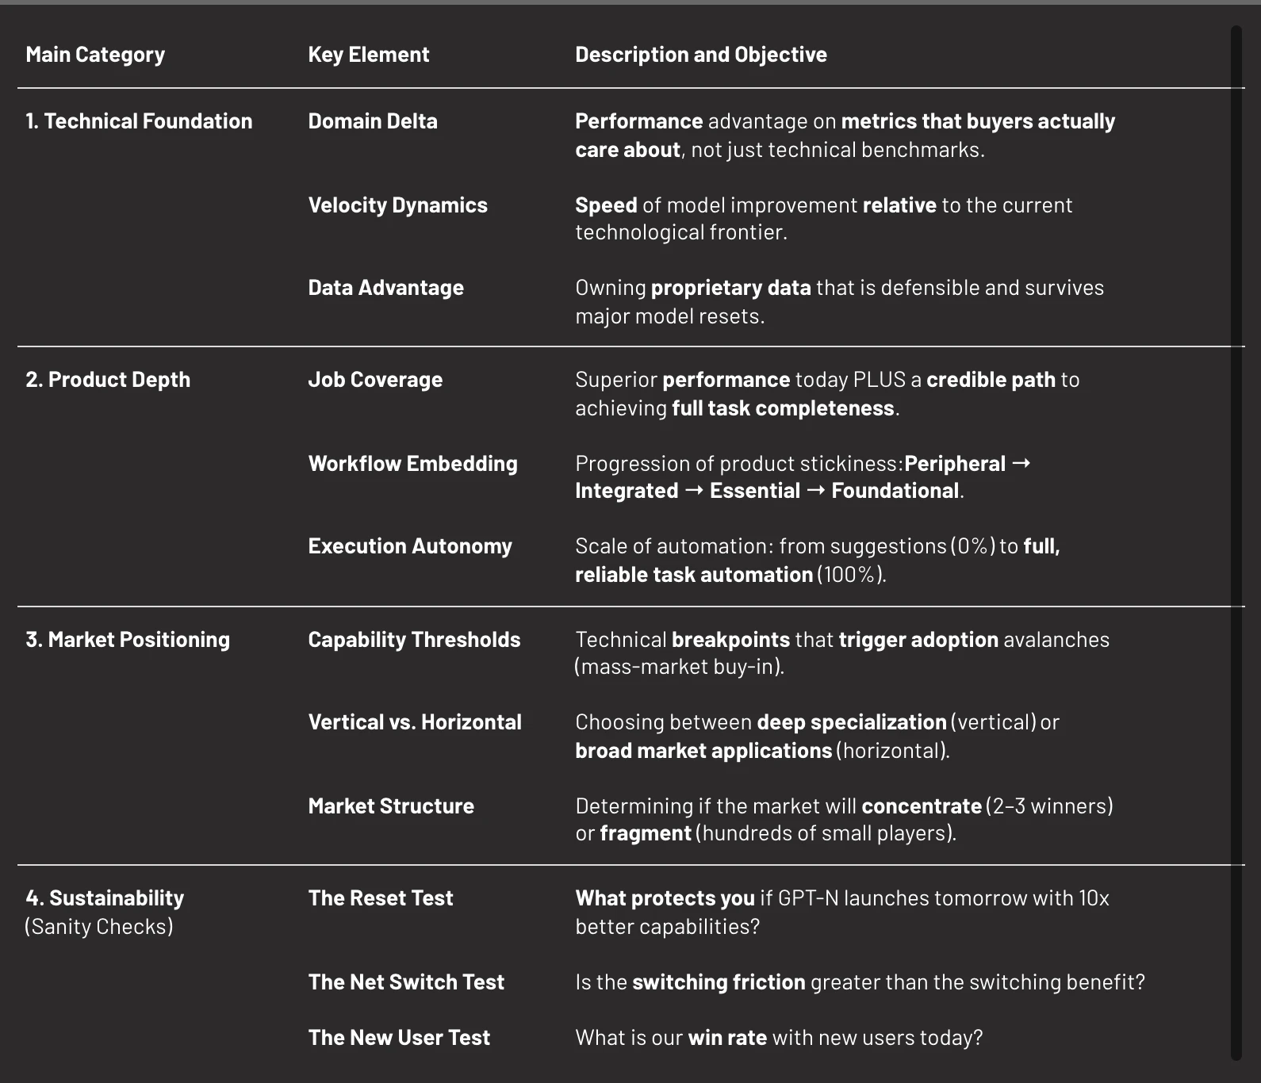Click the "The Reset Test" key element
Screen dimensions: 1261x1083
[381, 898]
